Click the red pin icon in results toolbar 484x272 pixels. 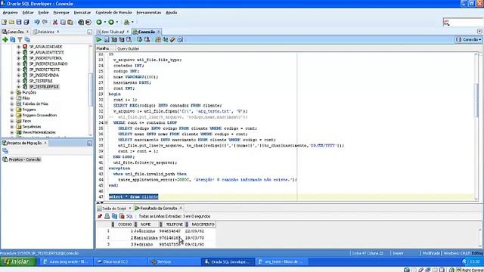pyautogui.click(x=99, y=217)
